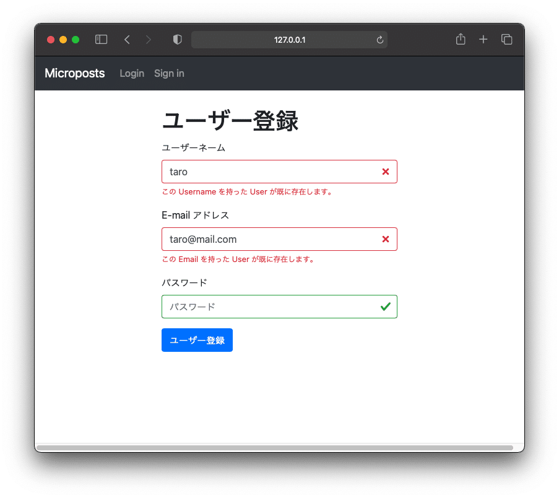
Task: Click the horizontal scrollbar at window bottom
Action: pyautogui.click(x=274, y=447)
